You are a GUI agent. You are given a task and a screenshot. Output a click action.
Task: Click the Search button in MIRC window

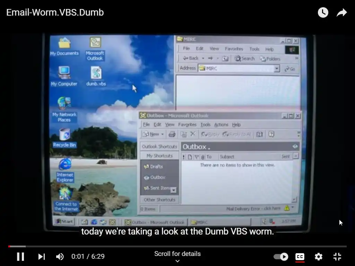[244, 59]
